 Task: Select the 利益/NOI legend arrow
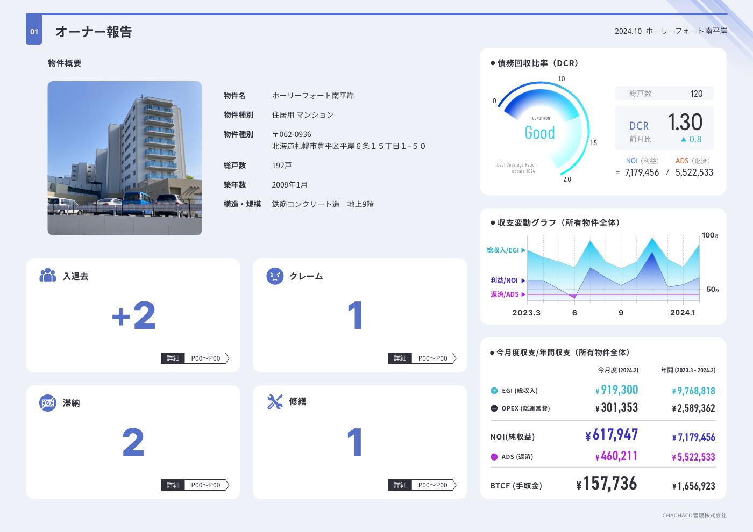pyautogui.click(x=523, y=281)
